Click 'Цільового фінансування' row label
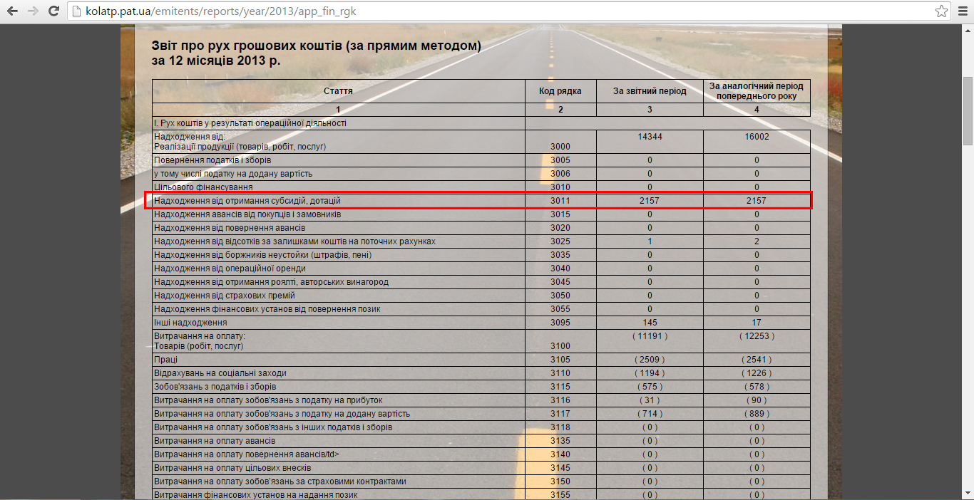 pos(204,187)
